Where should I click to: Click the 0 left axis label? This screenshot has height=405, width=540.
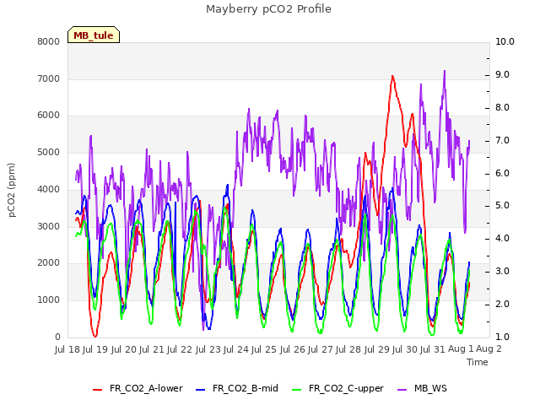pyautogui.click(x=57, y=337)
